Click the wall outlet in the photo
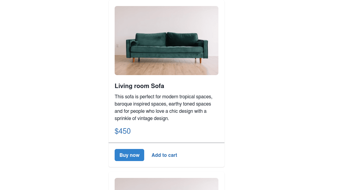Screen dimensions: 362x190 [x=118, y=46]
